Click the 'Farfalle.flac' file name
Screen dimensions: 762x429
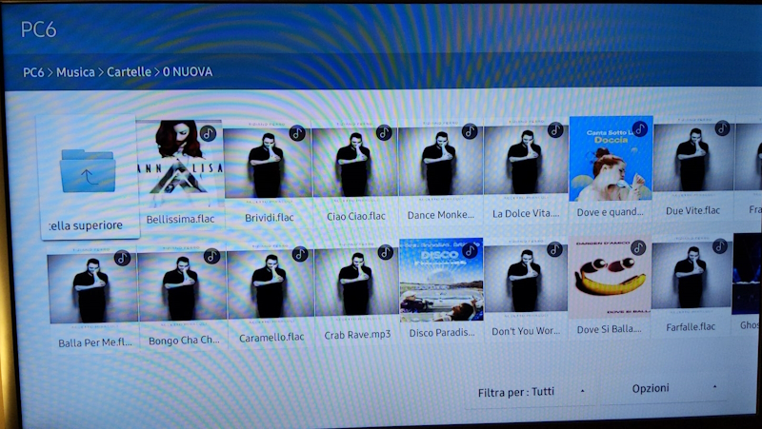(691, 327)
